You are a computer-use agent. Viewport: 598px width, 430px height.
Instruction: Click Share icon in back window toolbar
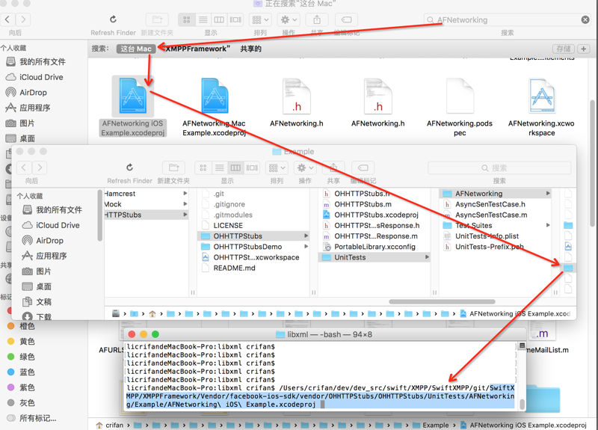[316, 19]
